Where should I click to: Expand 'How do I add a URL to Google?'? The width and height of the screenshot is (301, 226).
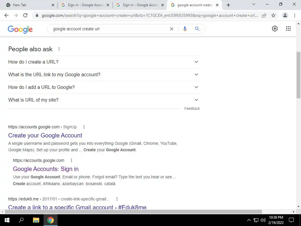click(x=104, y=87)
